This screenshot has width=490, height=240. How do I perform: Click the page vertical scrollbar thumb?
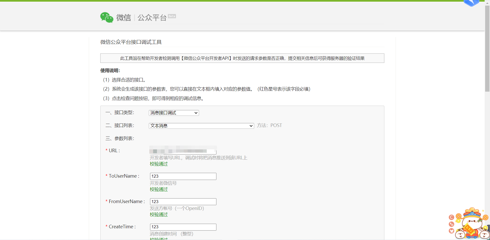[x=487, y=48]
